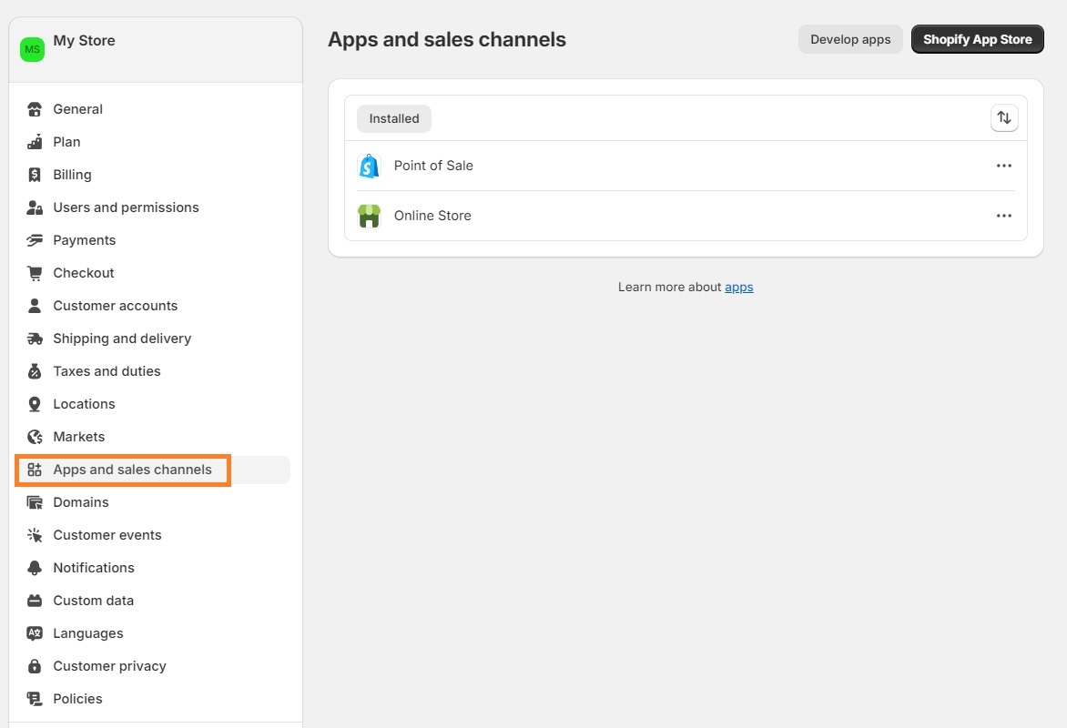Select the Checkout cart icon
The width and height of the screenshot is (1067, 728).
tap(35, 272)
